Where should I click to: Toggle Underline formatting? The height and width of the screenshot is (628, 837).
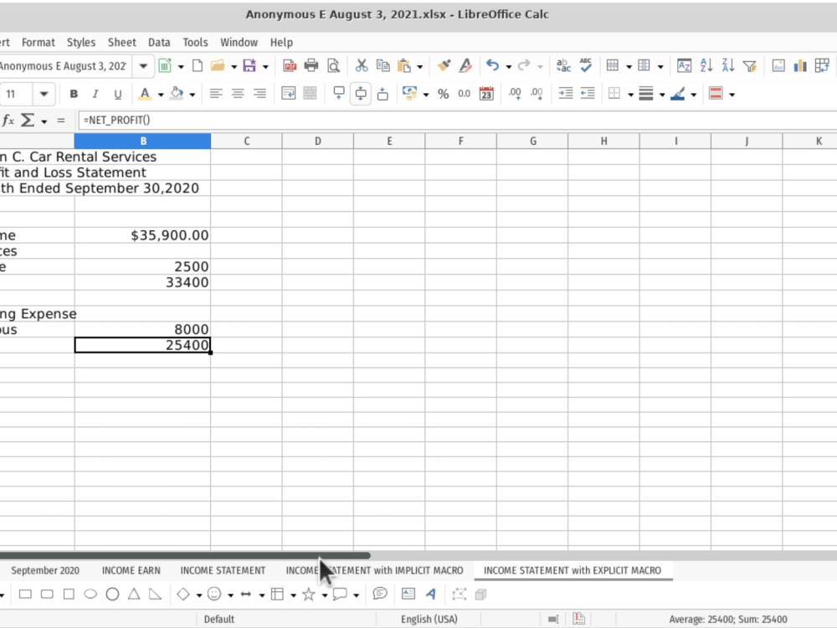(x=117, y=94)
